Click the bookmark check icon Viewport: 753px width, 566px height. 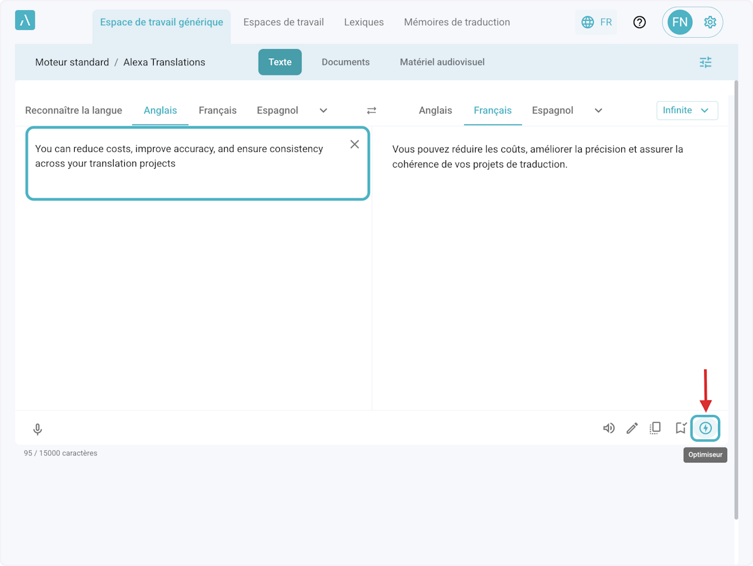(x=681, y=428)
